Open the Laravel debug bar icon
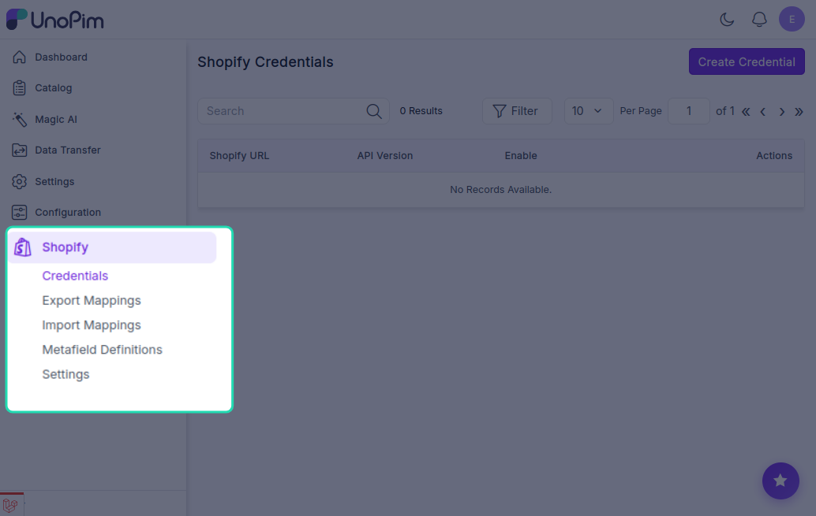Image resolution: width=816 pixels, height=516 pixels. (x=11, y=504)
